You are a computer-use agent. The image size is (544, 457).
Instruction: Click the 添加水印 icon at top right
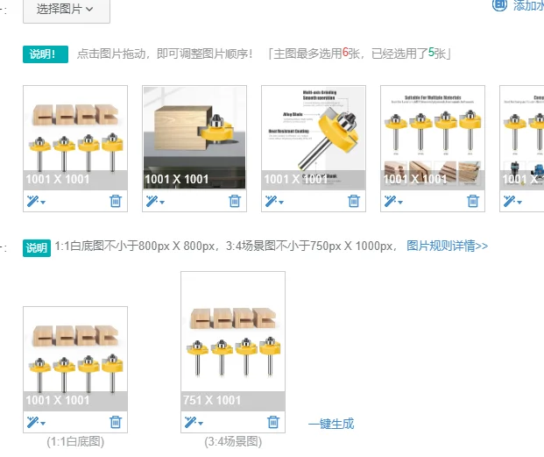click(x=499, y=5)
